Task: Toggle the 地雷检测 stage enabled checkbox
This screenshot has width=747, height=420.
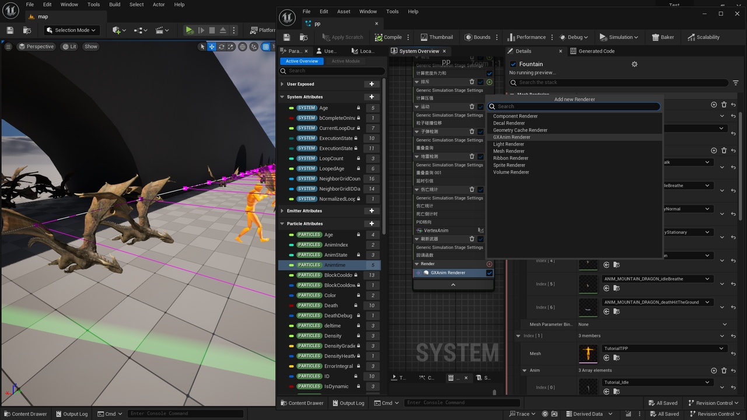Action: click(480, 156)
